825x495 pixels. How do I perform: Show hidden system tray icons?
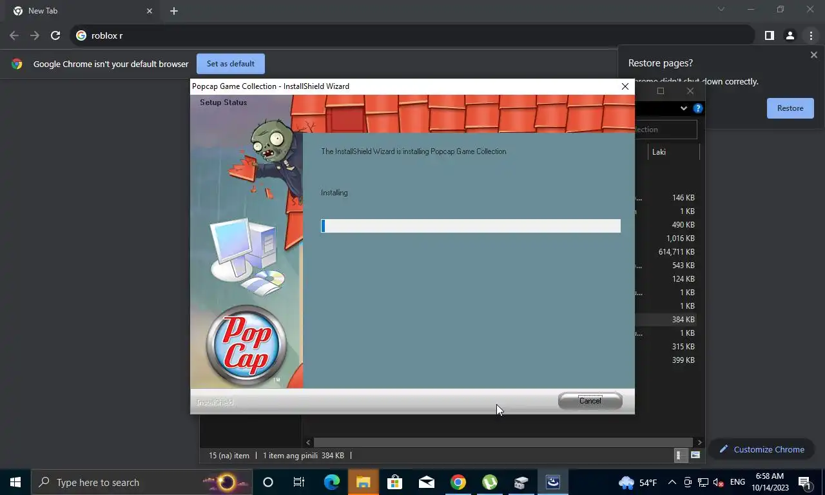(672, 482)
